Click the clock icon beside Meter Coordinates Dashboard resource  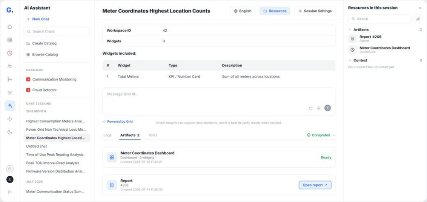[352, 50]
